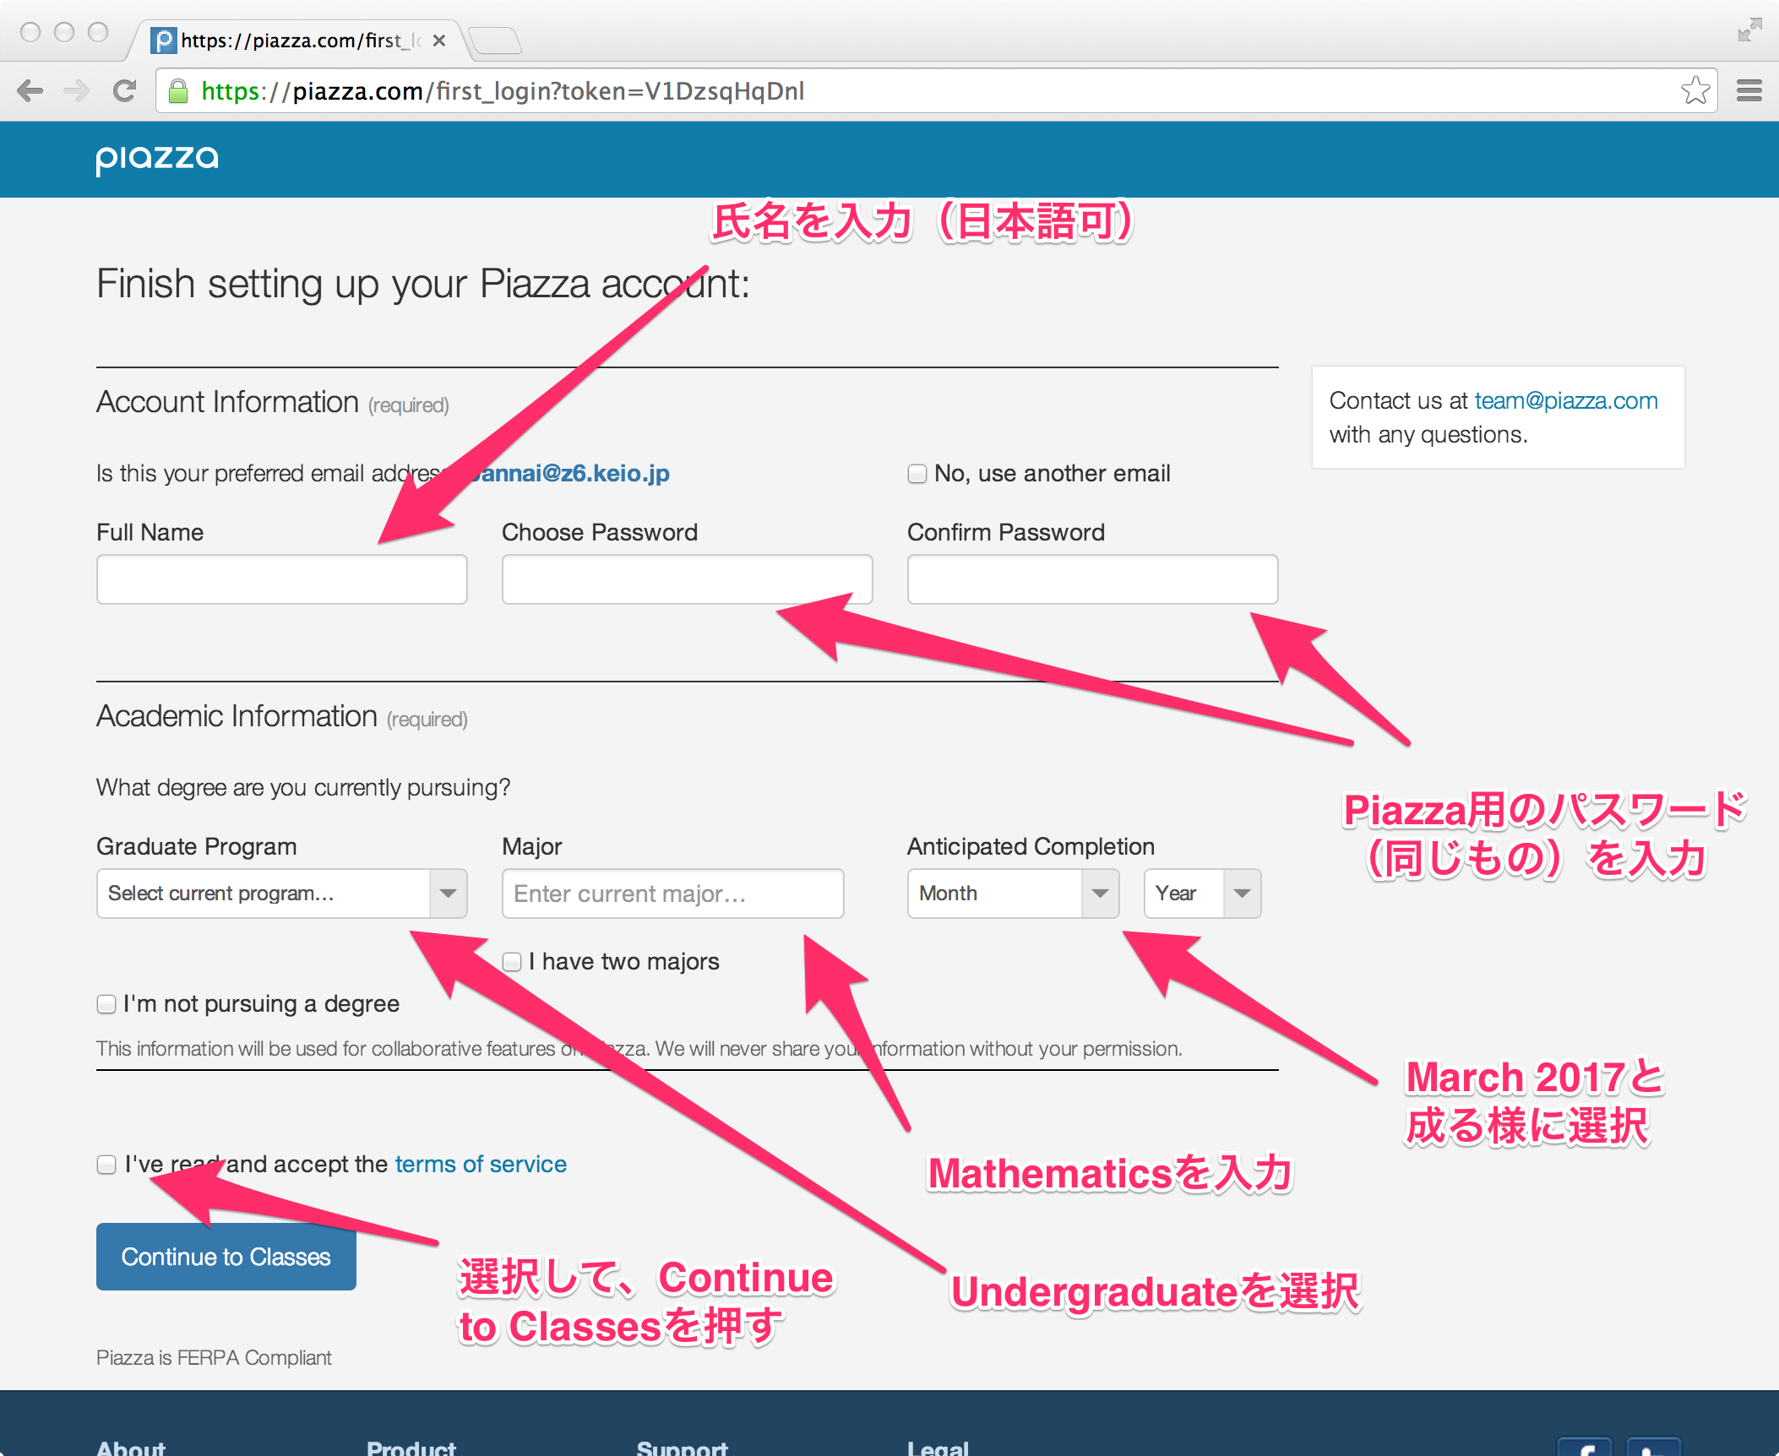The width and height of the screenshot is (1779, 1456).
Task: Click the browser back arrow
Action: tap(31, 90)
